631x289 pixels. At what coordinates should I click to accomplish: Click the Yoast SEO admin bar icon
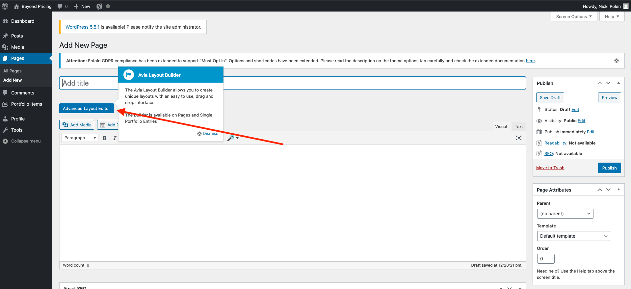pyautogui.click(x=99, y=6)
